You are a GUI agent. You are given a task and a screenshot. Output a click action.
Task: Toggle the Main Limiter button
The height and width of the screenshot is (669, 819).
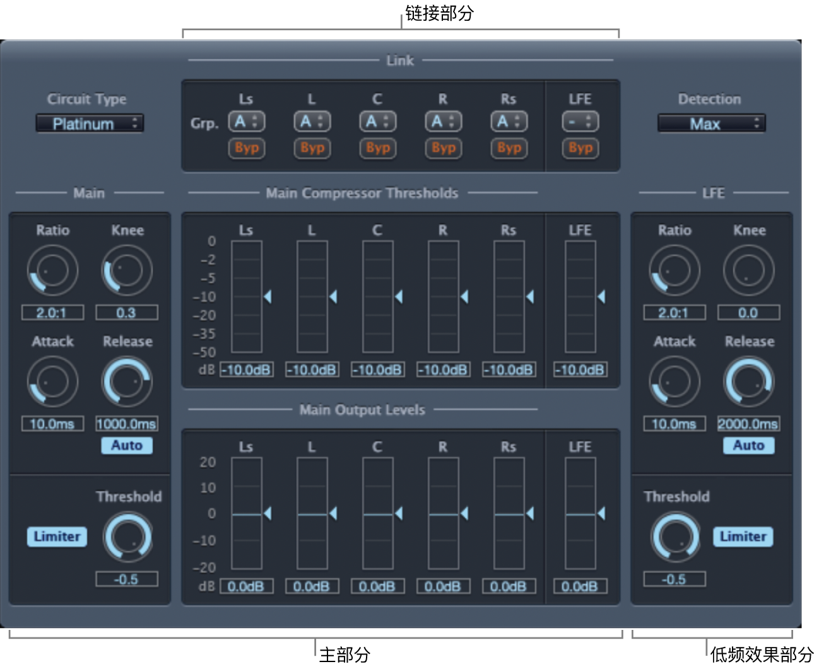click(57, 537)
